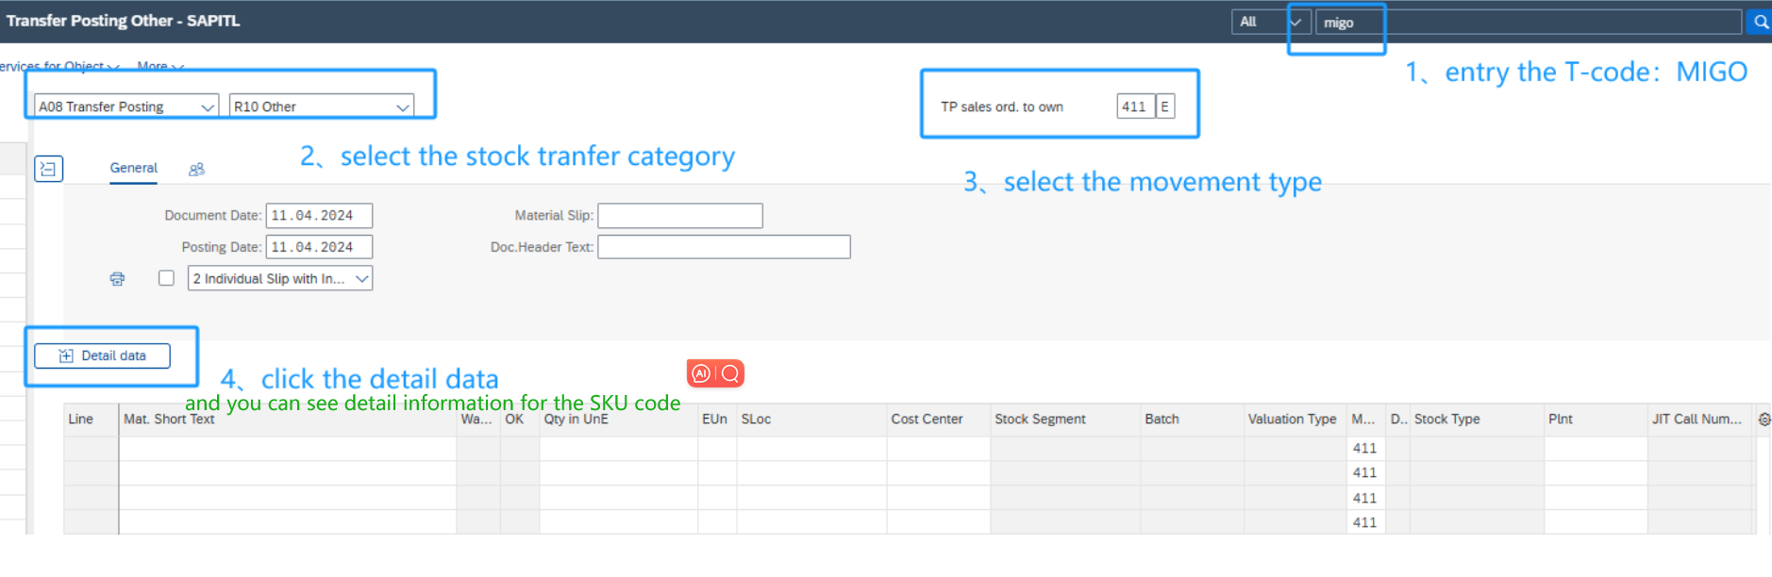Screen dimensions: 1772x577
Task: Click the collapse header data icon
Action: click(x=48, y=169)
